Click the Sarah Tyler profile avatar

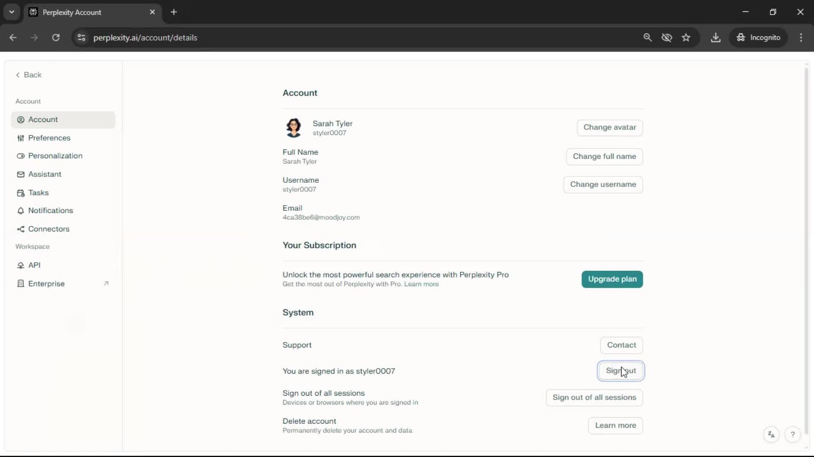tap(293, 128)
